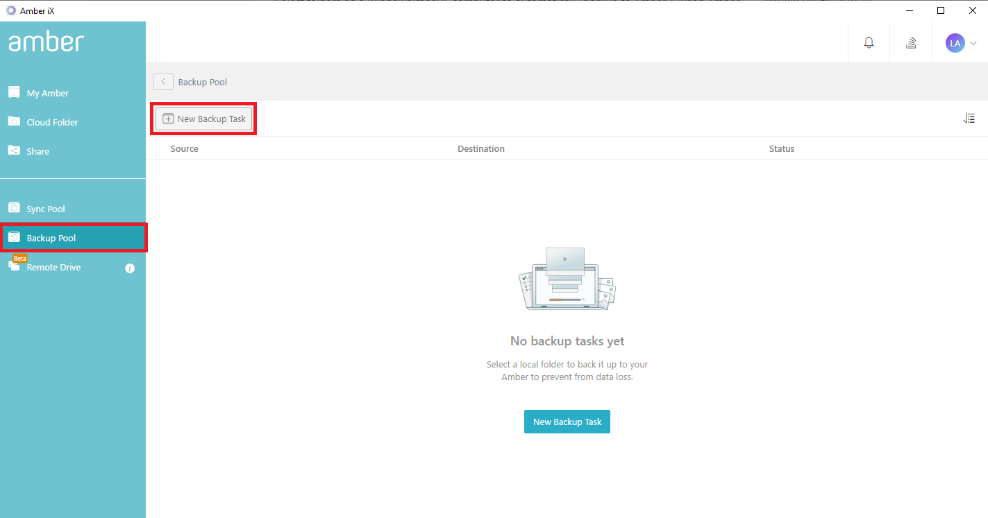Click the Source column header
The width and height of the screenshot is (988, 518).
pyautogui.click(x=184, y=148)
